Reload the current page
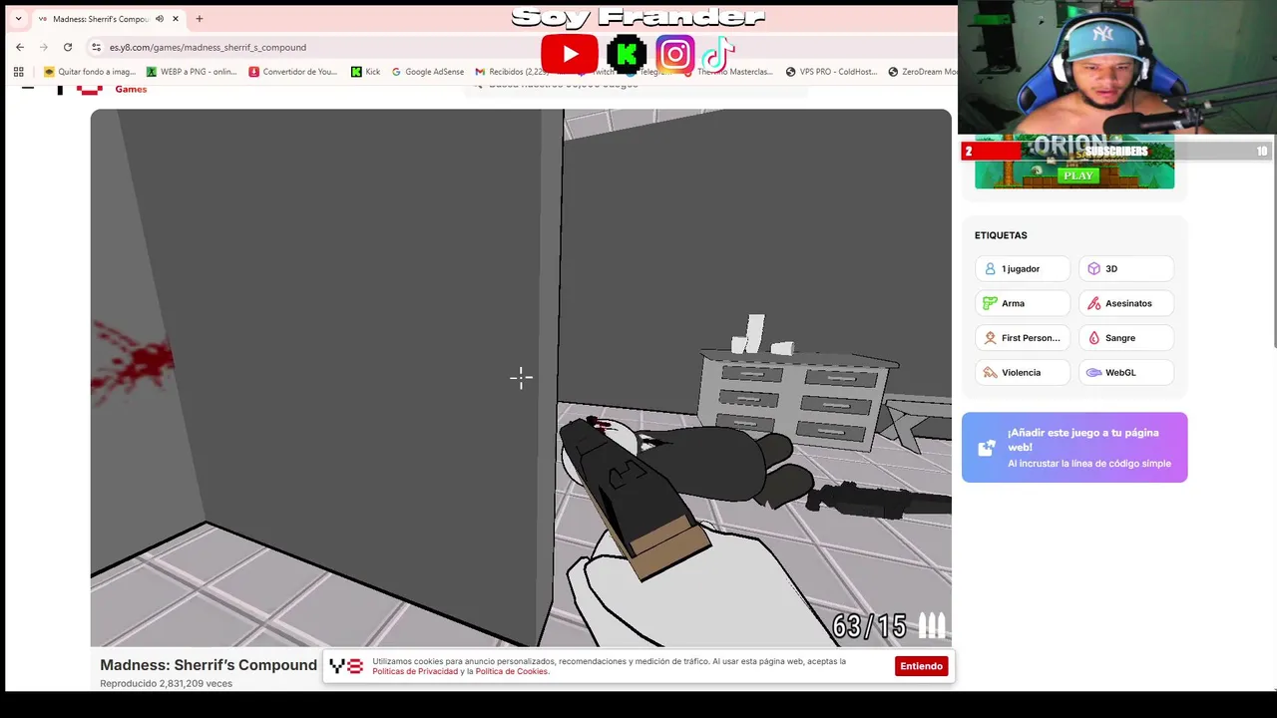Viewport: 1277px width, 718px height. (68, 47)
